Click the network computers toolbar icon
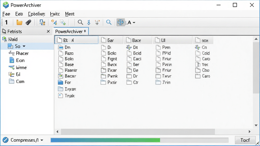 pos(42,22)
